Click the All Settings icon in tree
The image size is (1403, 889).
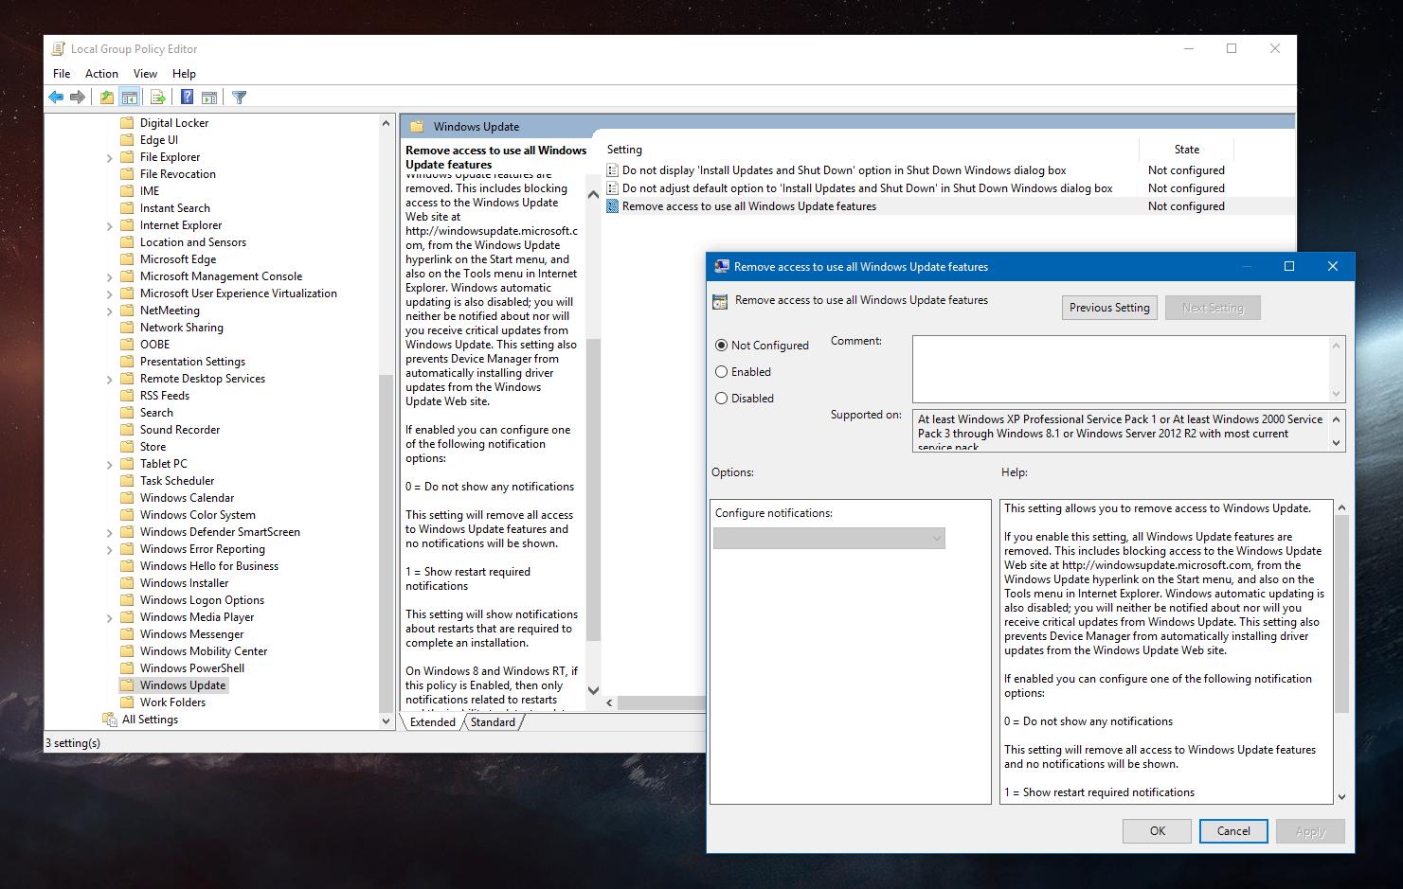click(x=110, y=720)
